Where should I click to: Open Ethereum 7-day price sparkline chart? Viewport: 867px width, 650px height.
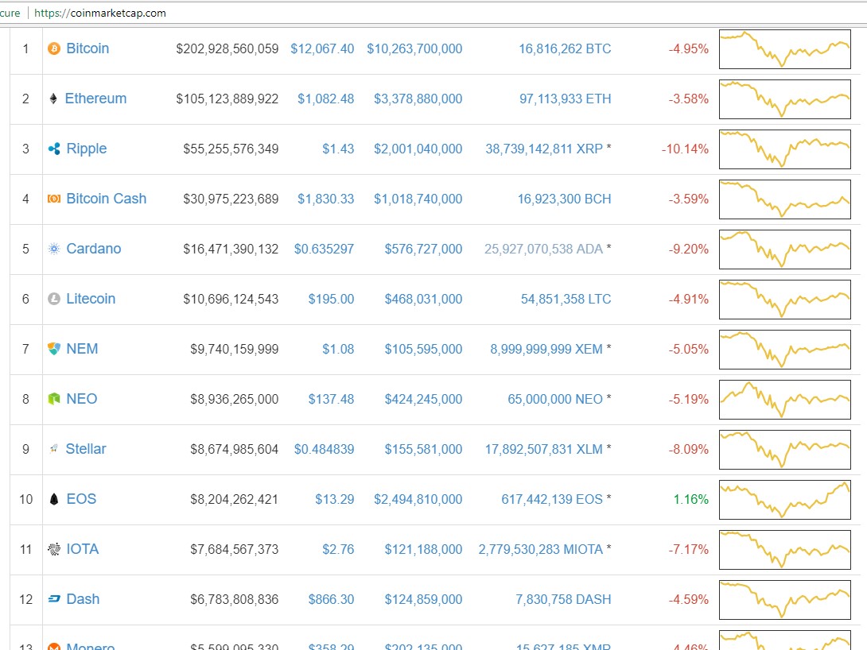point(784,99)
